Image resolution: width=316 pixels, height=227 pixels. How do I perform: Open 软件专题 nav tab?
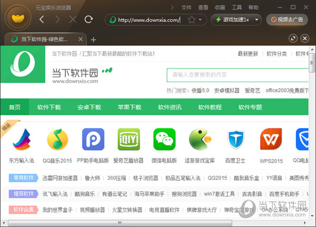click(x=250, y=107)
